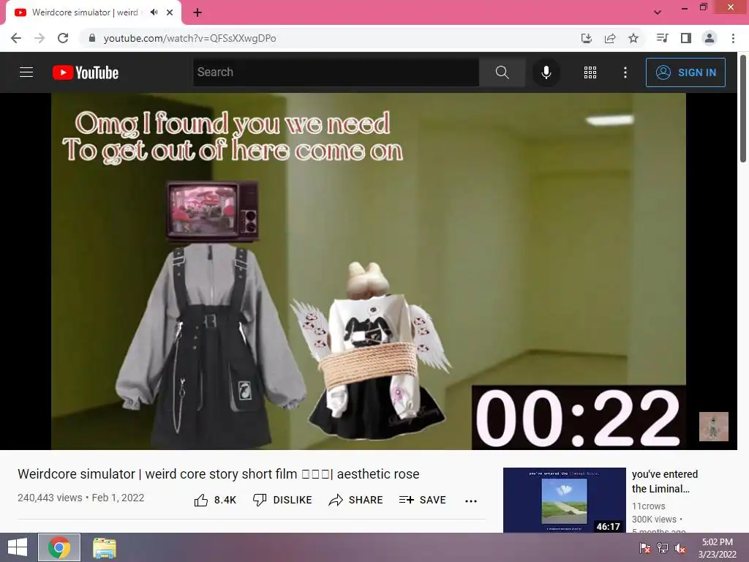Toggle Chrome side panel
Viewport: 749px width, 562px height.
[x=686, y=38]
